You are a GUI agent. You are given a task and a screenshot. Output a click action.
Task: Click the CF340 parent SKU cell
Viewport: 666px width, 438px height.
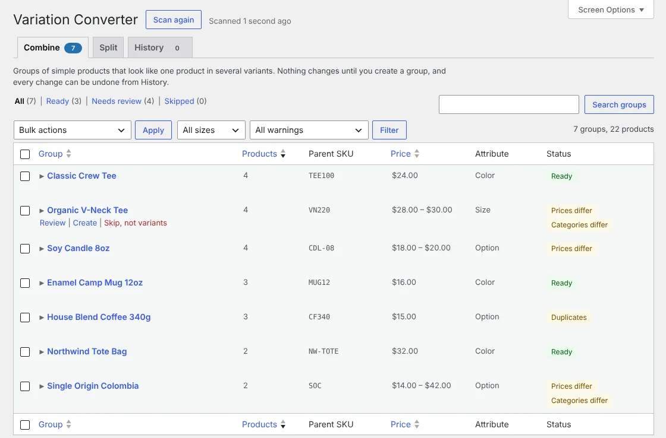[x=319, y=317]
